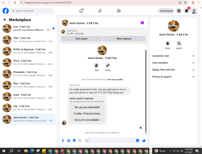
Task: Open Sticky Notes taskbar icon
Action: [44, 151]
